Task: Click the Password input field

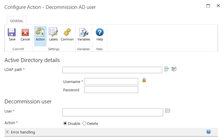Action: point(111,90)
